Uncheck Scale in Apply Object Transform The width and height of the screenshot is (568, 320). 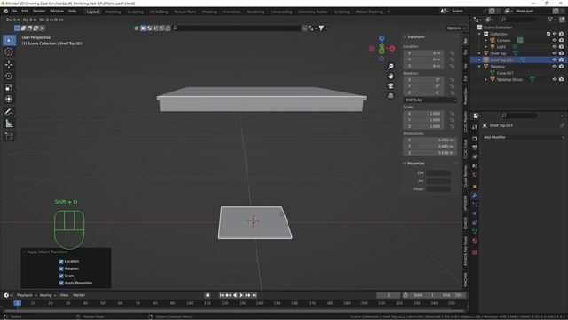click(61, 276)
